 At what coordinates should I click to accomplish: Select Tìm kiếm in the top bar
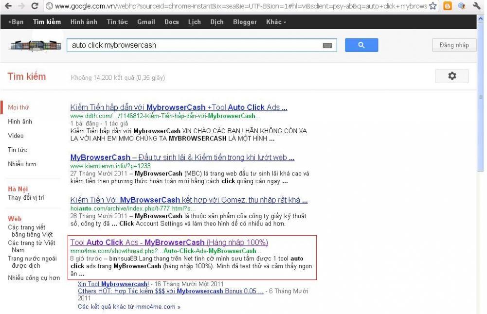point(47,22)
